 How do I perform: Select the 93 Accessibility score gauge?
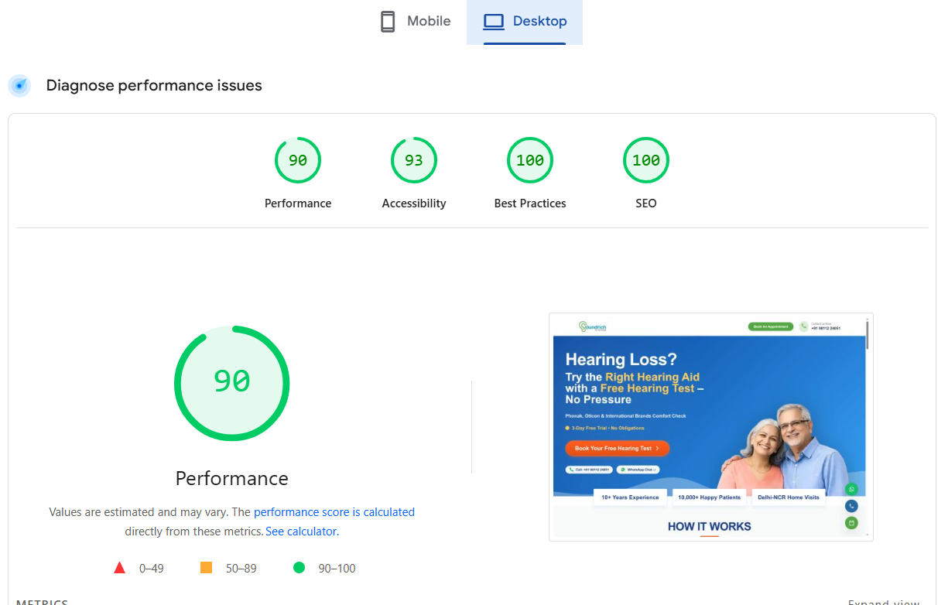(414, 160)
